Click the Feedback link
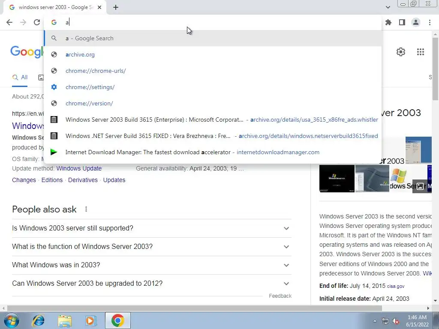This screenshot has width=439, height=329. (x=280, y=296)
